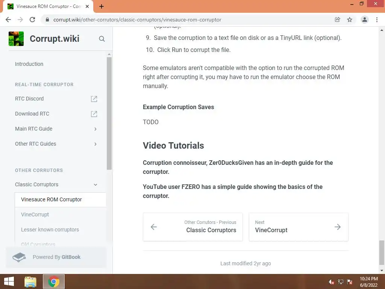
Task: Open the Chrome three-dot menu
Action: tap(377, 20)
